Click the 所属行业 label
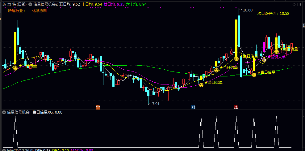Image resolution: width=305 pixels, height=151 pixels. (x=17, y=11)
